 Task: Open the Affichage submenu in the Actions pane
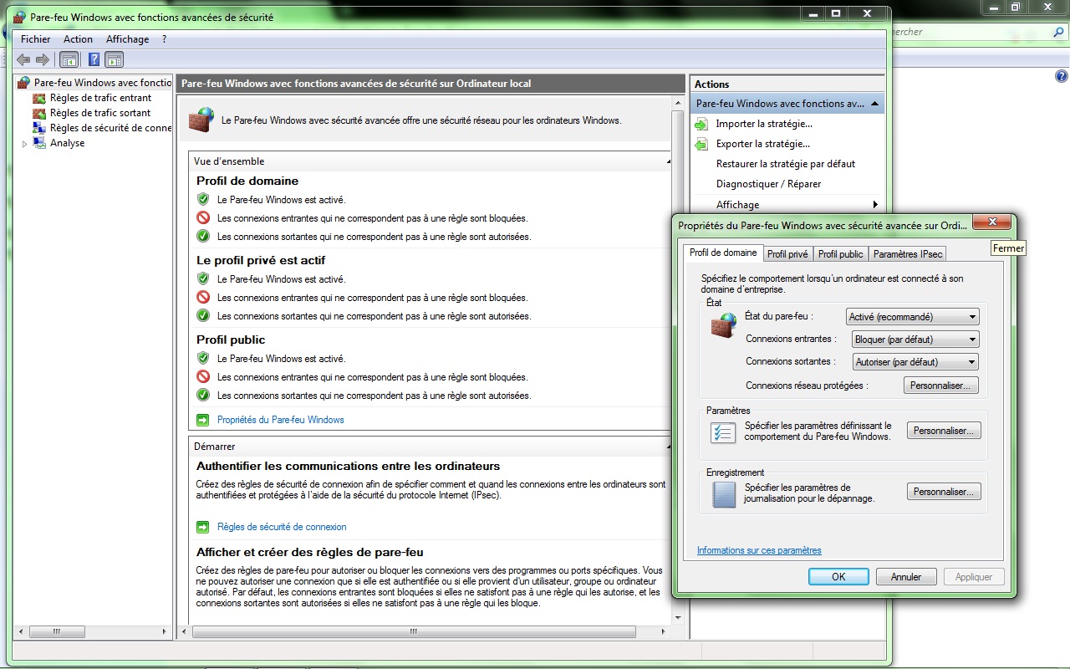[787, 205]
